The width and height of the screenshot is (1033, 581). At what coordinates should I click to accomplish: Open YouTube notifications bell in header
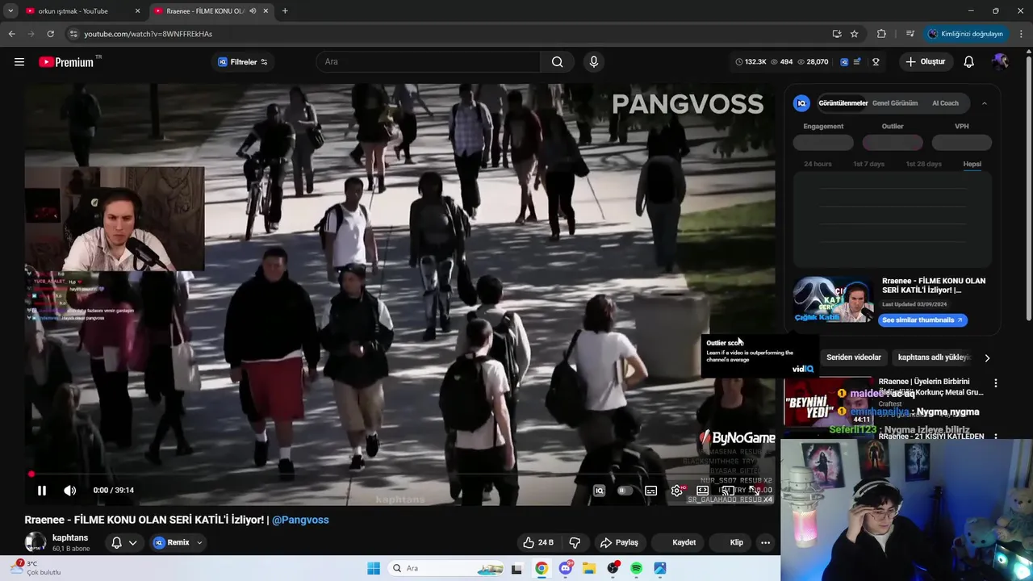(969, 62)
